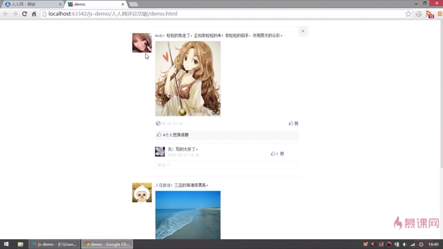The height and width of the screenshot is (249, 443).
Task: Close the 人人网 browser tab
Action: tap(60, 4)
